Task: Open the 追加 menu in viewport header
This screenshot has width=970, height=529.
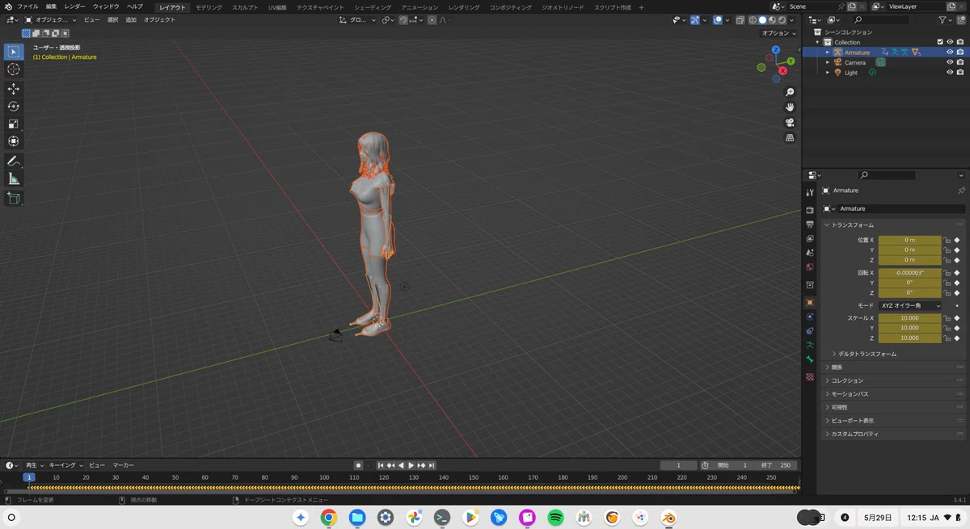Action: tap(131, 19)
